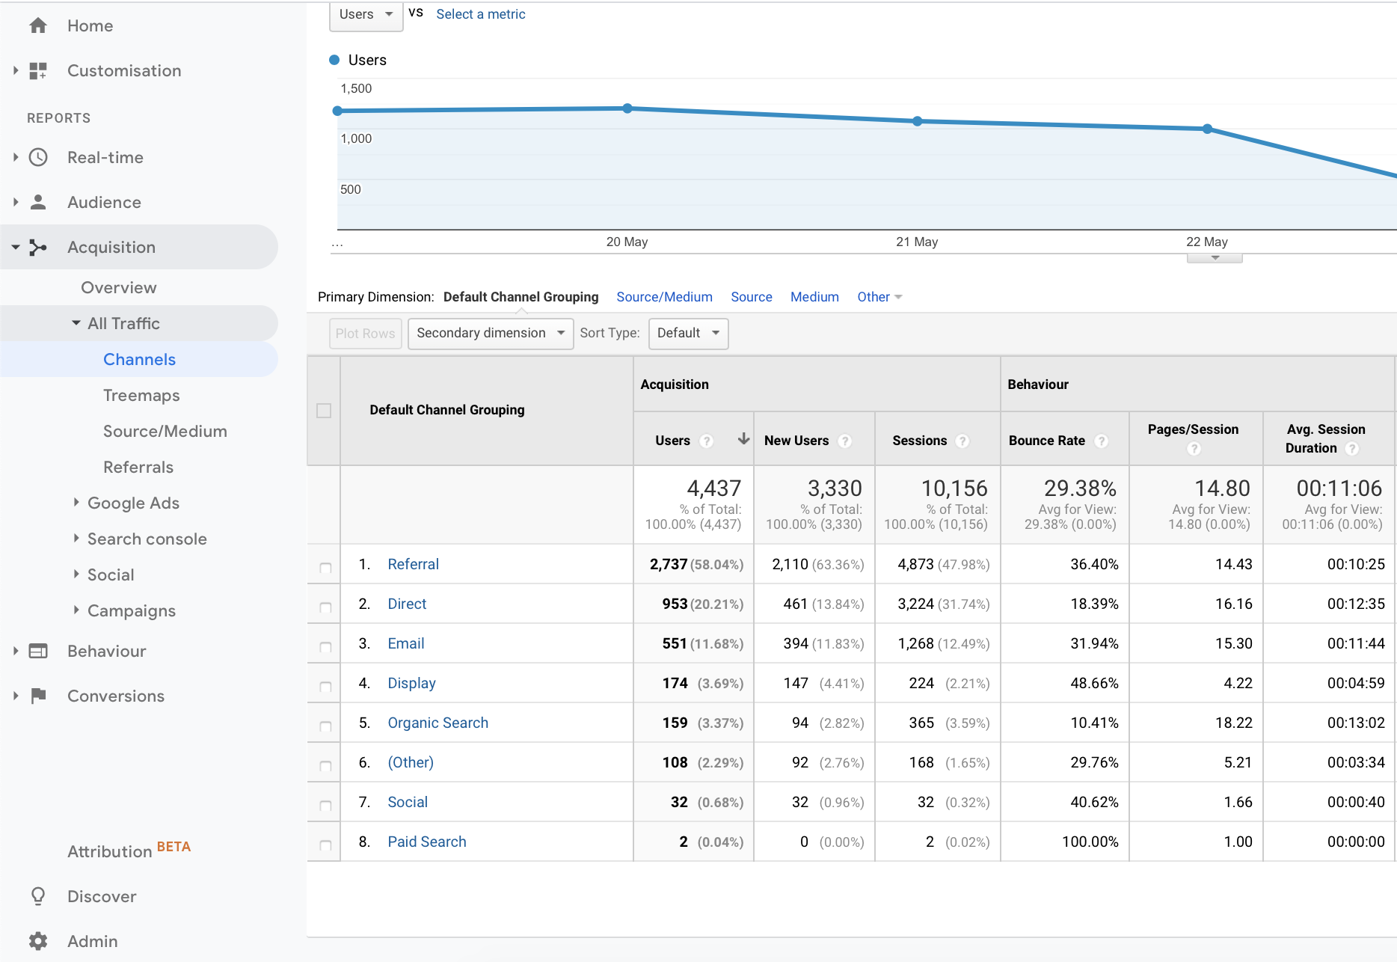Open the Sort Type Default dropdown
The image size is (1397, 962).
pyautogui.click(x=688, y=334)
